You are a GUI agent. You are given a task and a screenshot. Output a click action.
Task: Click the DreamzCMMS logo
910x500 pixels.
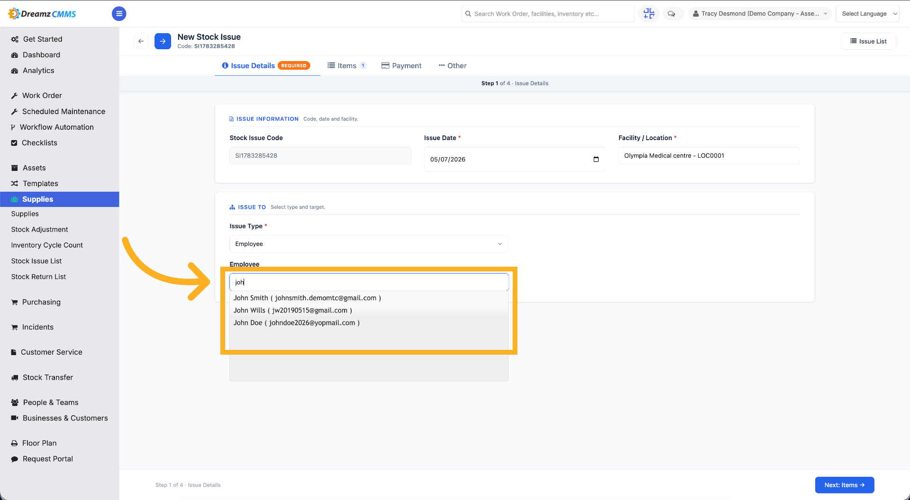[x=42, y=14]
